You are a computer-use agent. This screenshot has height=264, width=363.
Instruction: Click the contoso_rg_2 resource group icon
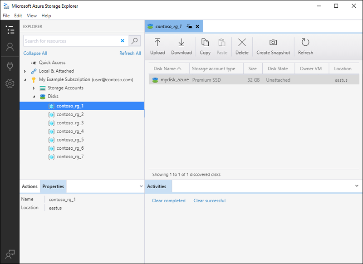pos(51,114)
